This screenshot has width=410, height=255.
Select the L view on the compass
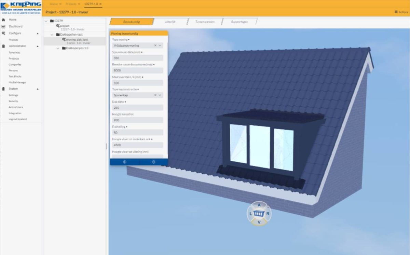[251, 214]
